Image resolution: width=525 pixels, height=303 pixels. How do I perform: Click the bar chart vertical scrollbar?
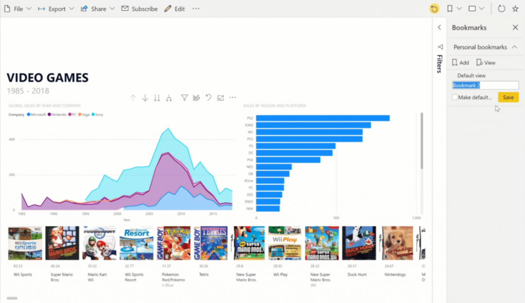pyautogui.click(x=421, y=141)
